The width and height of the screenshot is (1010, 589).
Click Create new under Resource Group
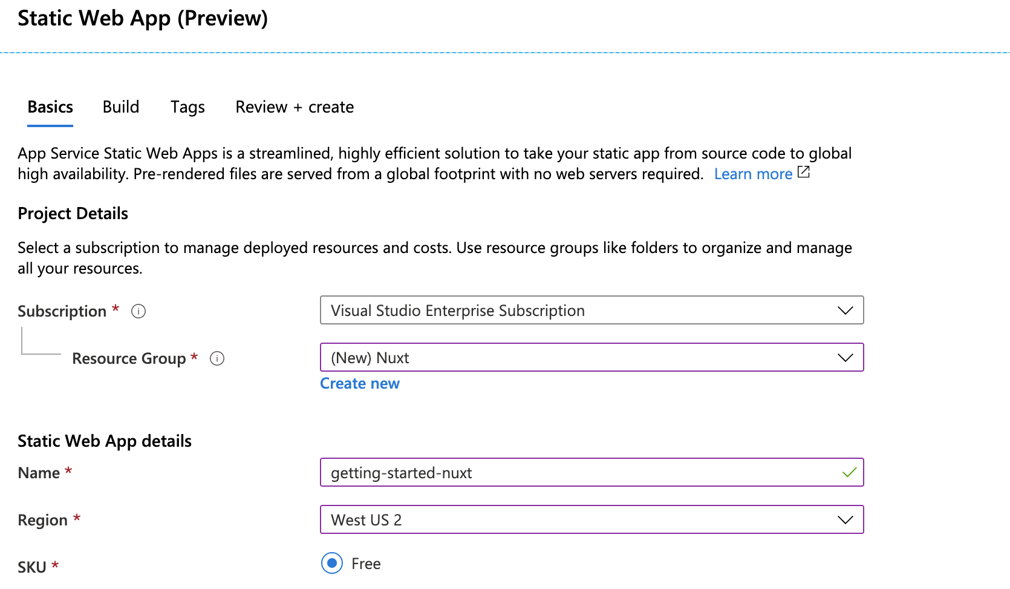360,383
